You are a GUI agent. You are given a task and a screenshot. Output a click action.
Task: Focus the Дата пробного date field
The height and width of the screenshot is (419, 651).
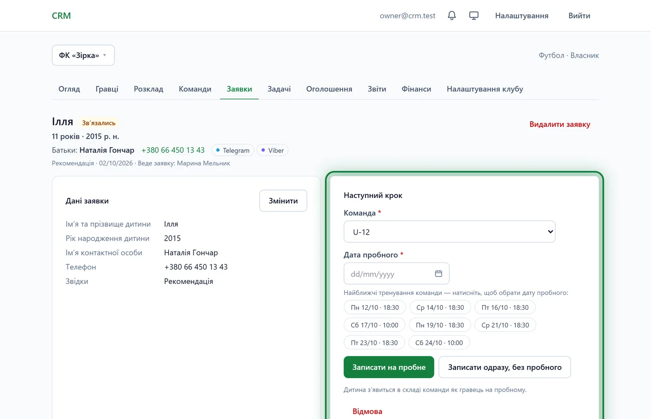click(x=397, y=274)
